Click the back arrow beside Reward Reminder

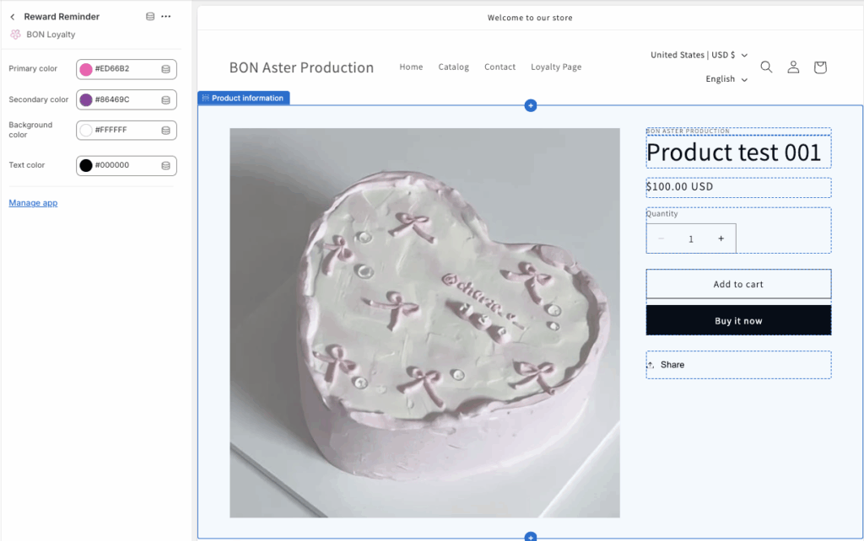coord(13,17)
